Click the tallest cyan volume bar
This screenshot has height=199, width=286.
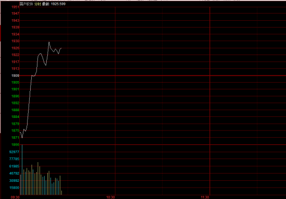[22, 170]
